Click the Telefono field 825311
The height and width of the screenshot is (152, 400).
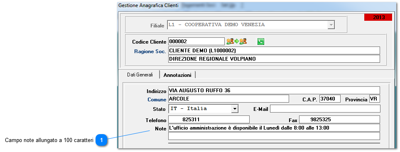coord(209,119)
